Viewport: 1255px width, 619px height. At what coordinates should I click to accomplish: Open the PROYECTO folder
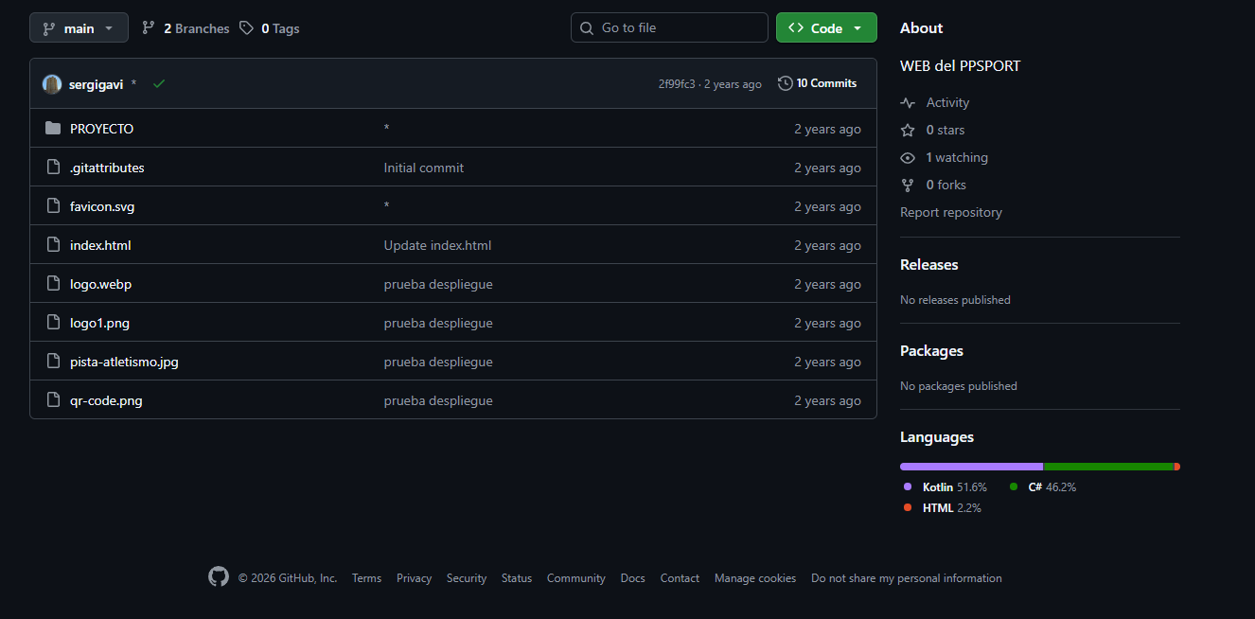point(101,129)
